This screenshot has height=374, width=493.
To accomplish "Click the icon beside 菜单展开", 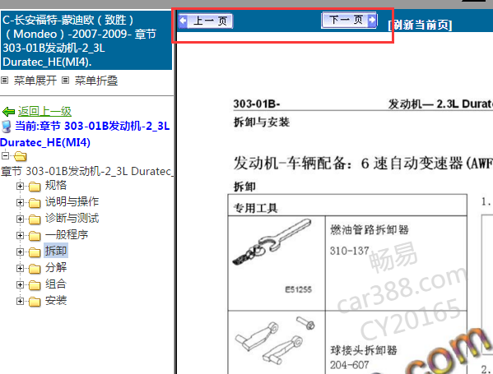I will click(x=4, y=81).
